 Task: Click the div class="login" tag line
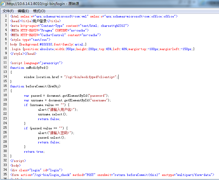click(36, 170)
